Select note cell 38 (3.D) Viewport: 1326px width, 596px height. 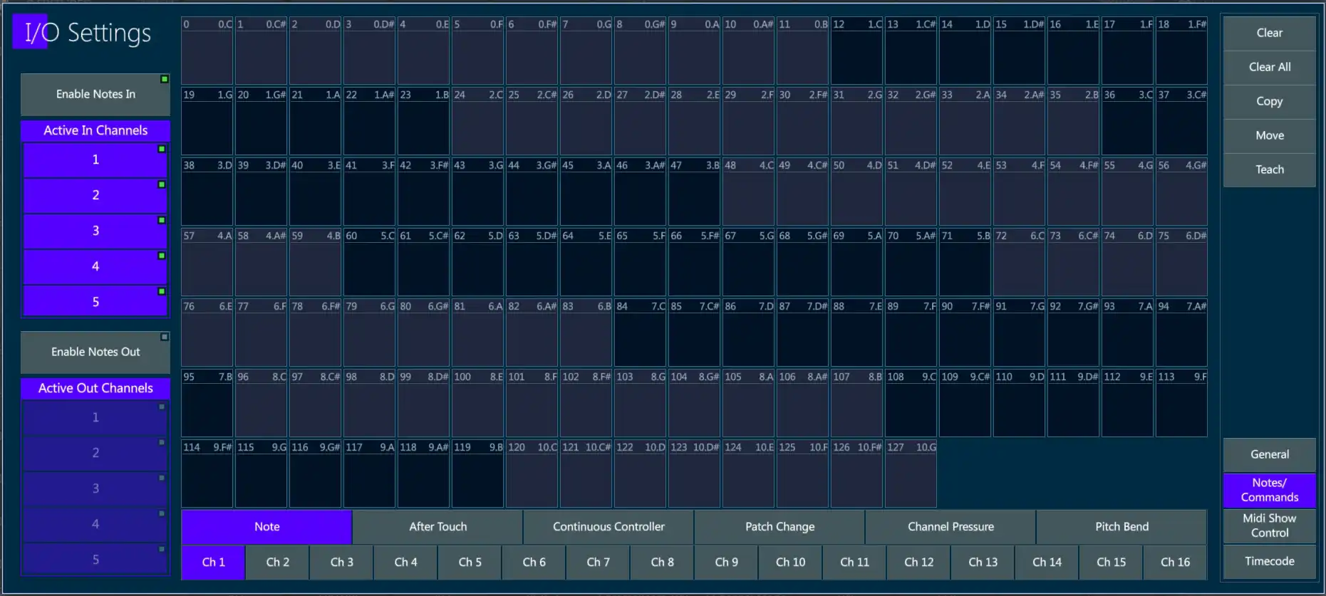coord(207,192)
